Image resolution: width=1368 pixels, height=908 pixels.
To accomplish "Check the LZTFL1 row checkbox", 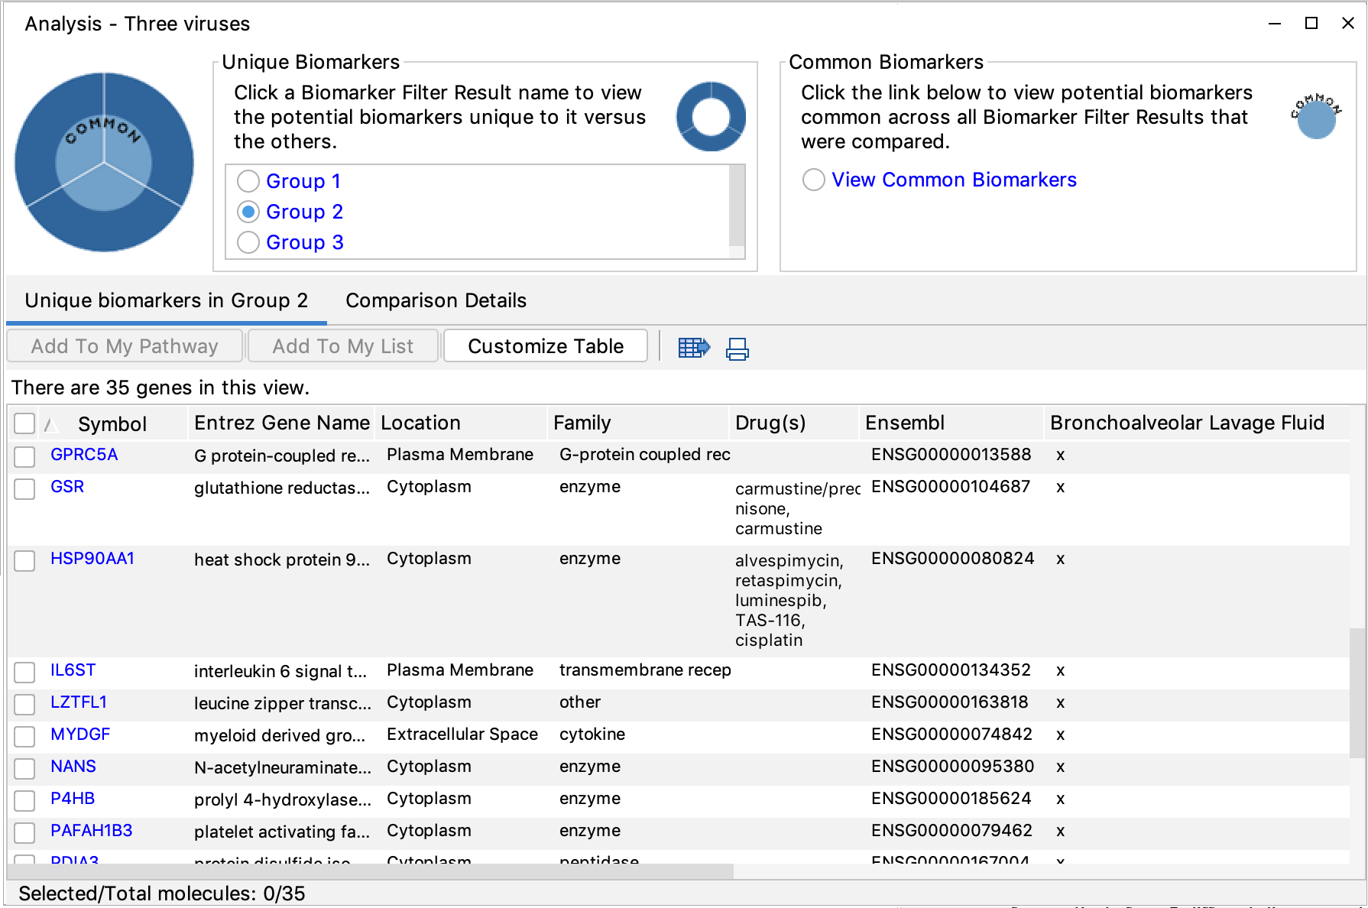I will [24, 704].
